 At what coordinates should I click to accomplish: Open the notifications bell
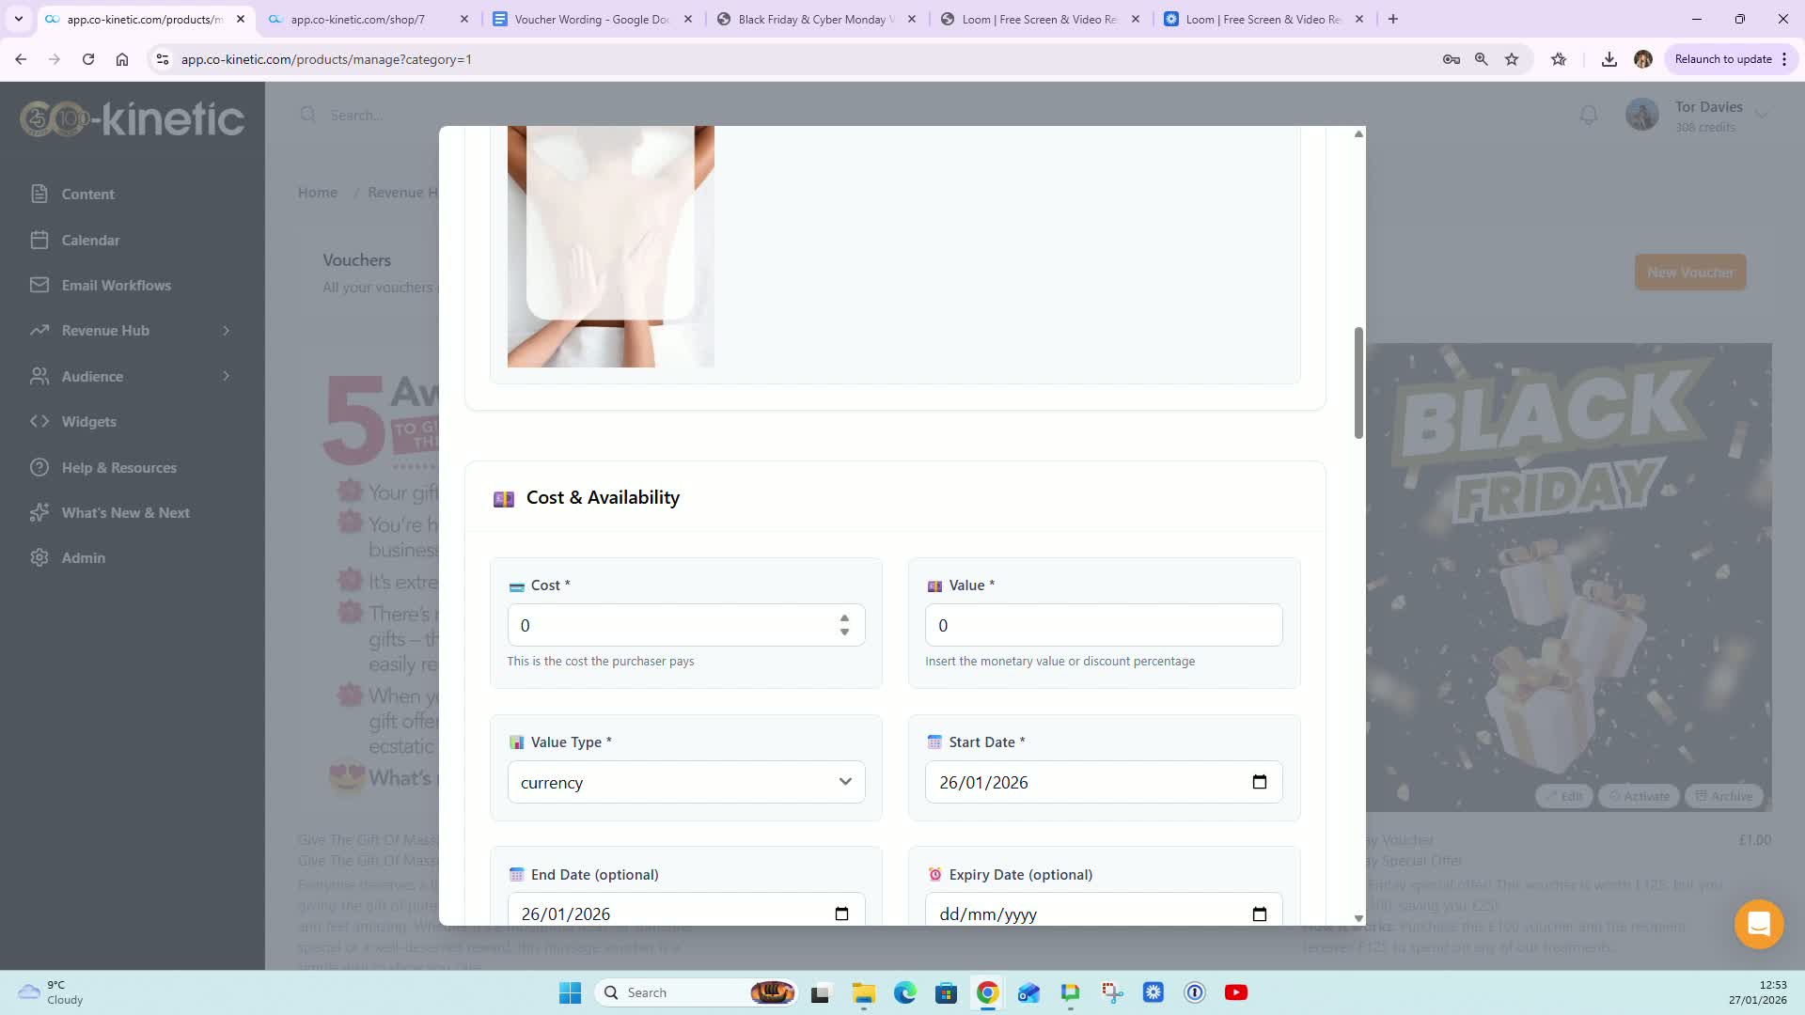pos(1589,115)
